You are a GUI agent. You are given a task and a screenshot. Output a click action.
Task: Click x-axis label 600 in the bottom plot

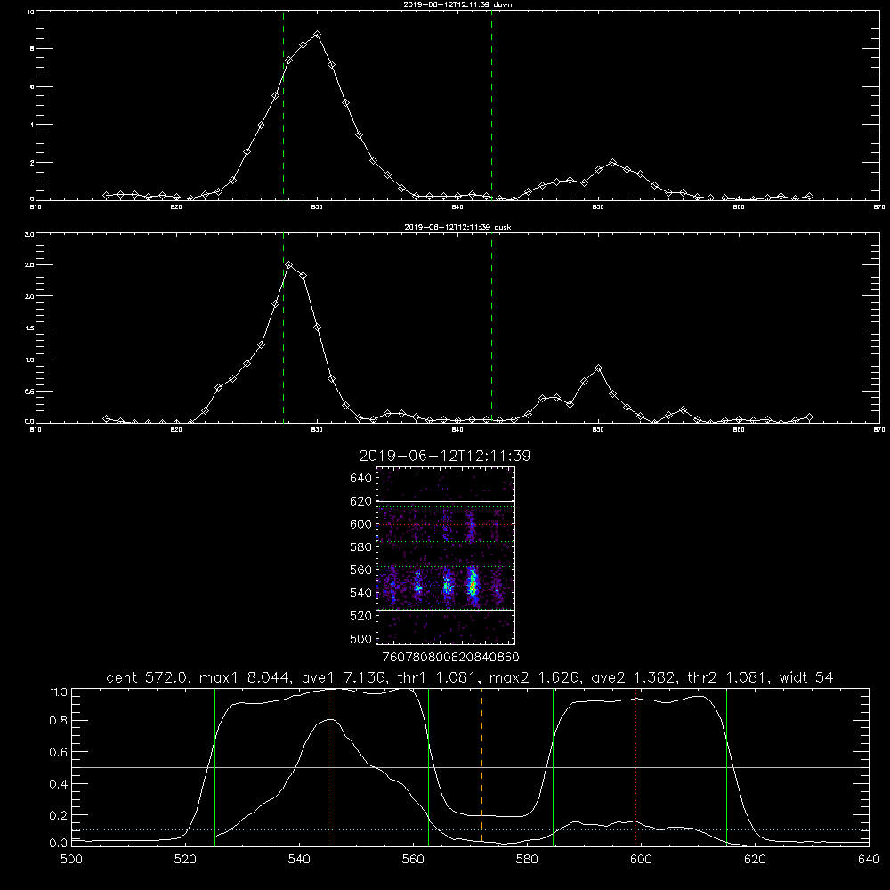tap(642, 860)
